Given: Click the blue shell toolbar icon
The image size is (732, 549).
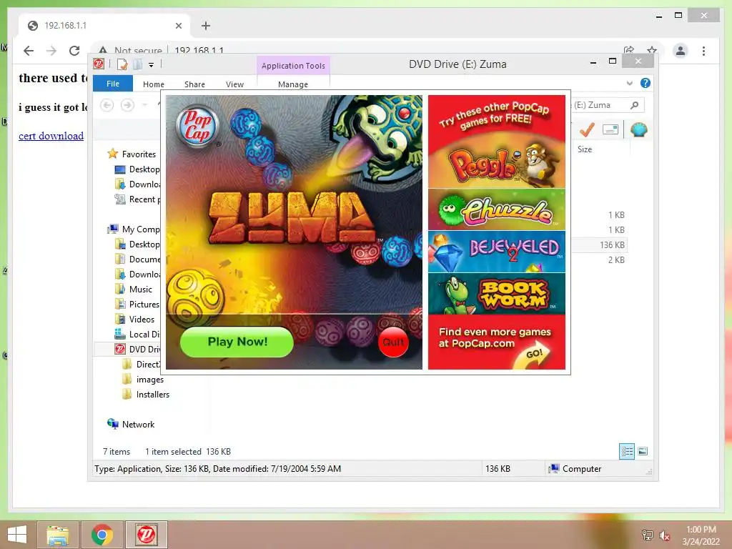Looking at the screenshot, I should pyautogui.click(x=638, y=129).
